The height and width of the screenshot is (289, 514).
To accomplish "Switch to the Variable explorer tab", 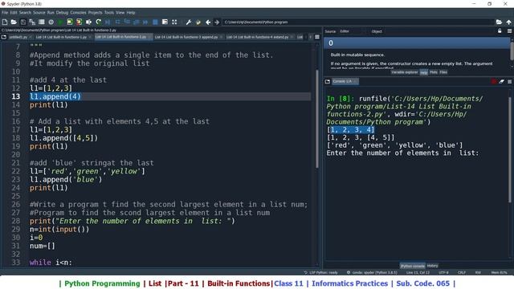I will 405,72.
